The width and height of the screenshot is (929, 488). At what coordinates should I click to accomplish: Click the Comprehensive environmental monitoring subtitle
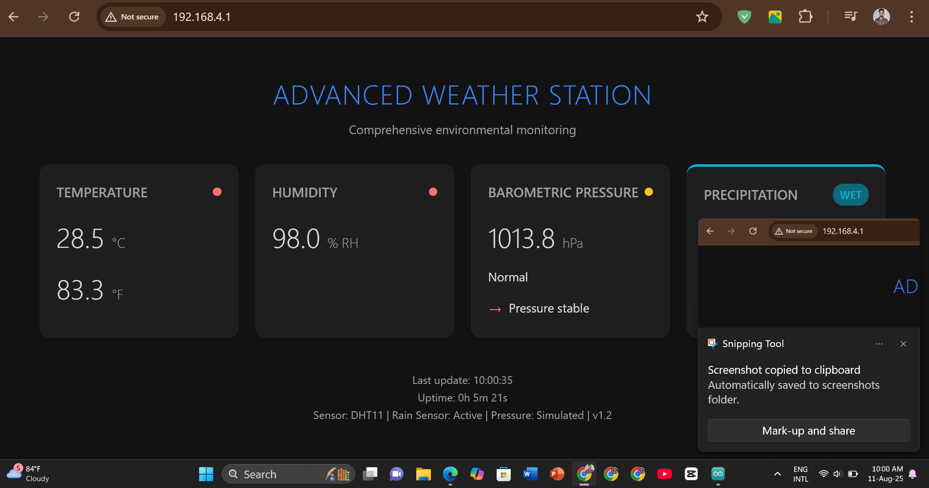coord(462,130)
